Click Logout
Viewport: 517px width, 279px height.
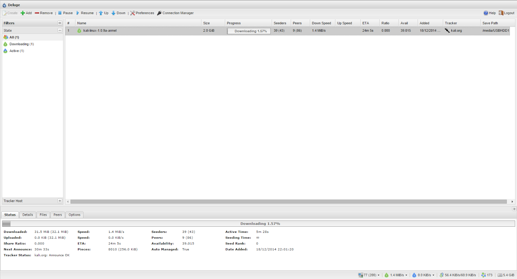[x=506, y=13]
